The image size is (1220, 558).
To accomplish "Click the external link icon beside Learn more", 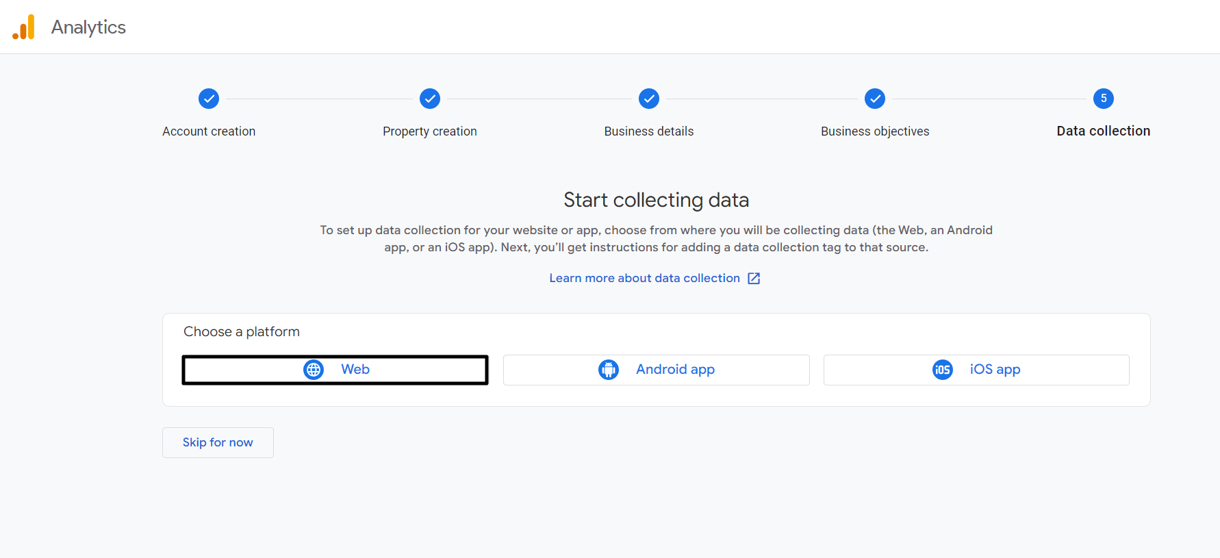I will point(754,278).
